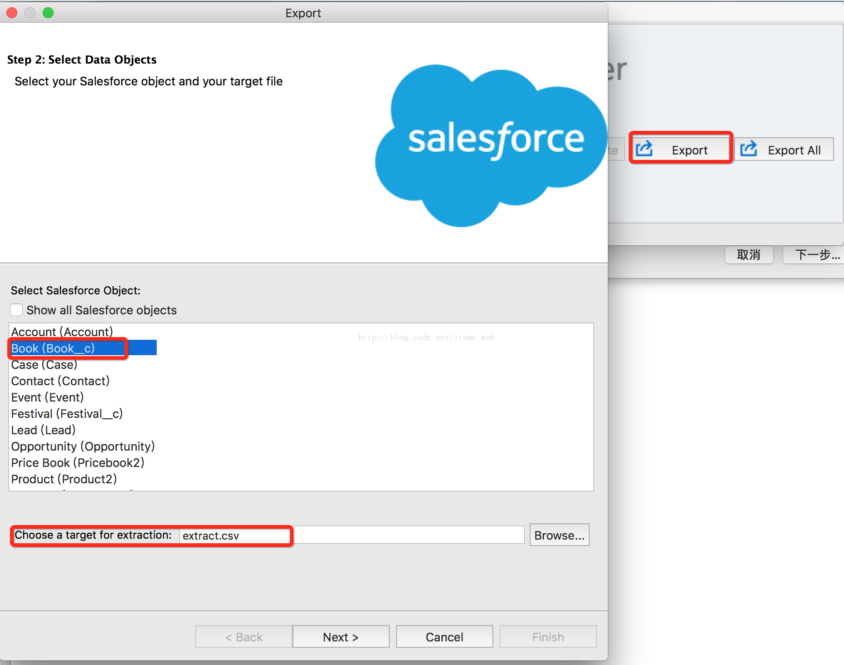844x665 pixels.
Task: Select Festival (Festival__c) object
Action: [67, 413]
